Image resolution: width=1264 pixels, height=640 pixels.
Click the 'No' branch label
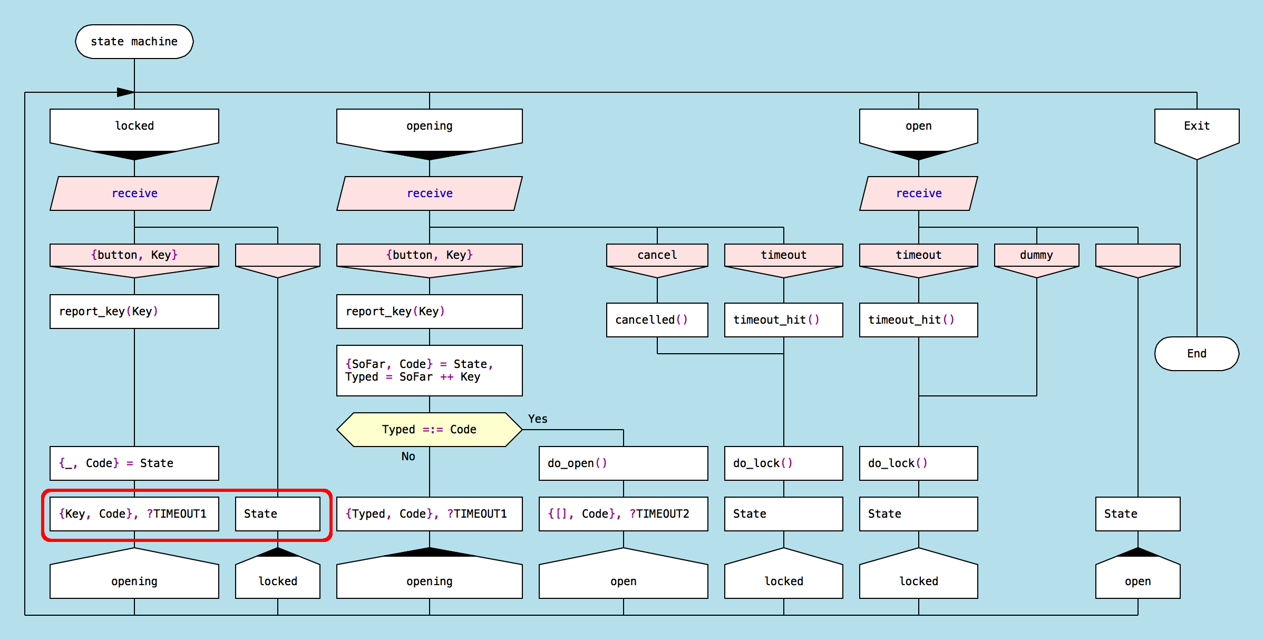click(x=408, y=457)
